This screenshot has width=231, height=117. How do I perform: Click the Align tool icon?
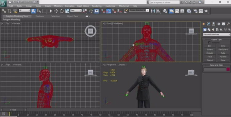[x=159, y=11]
